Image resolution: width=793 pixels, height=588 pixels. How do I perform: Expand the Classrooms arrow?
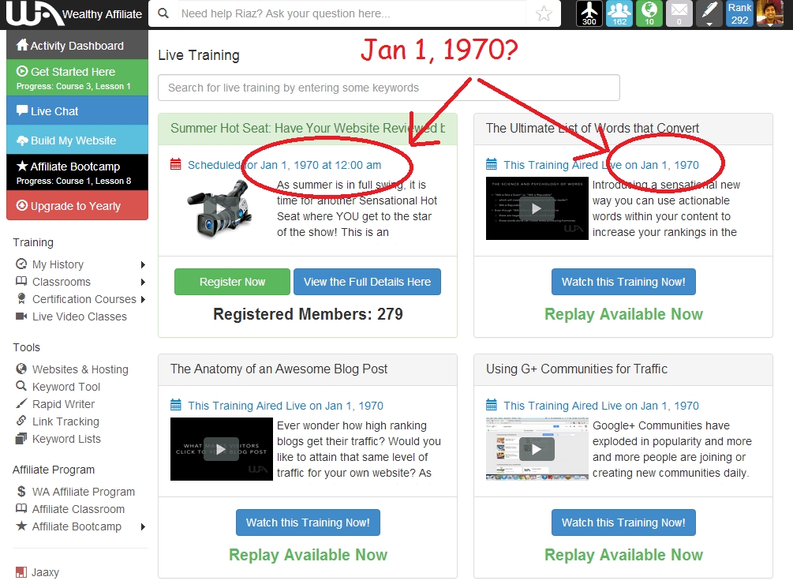pyautogui.click(x=143, y=282)
